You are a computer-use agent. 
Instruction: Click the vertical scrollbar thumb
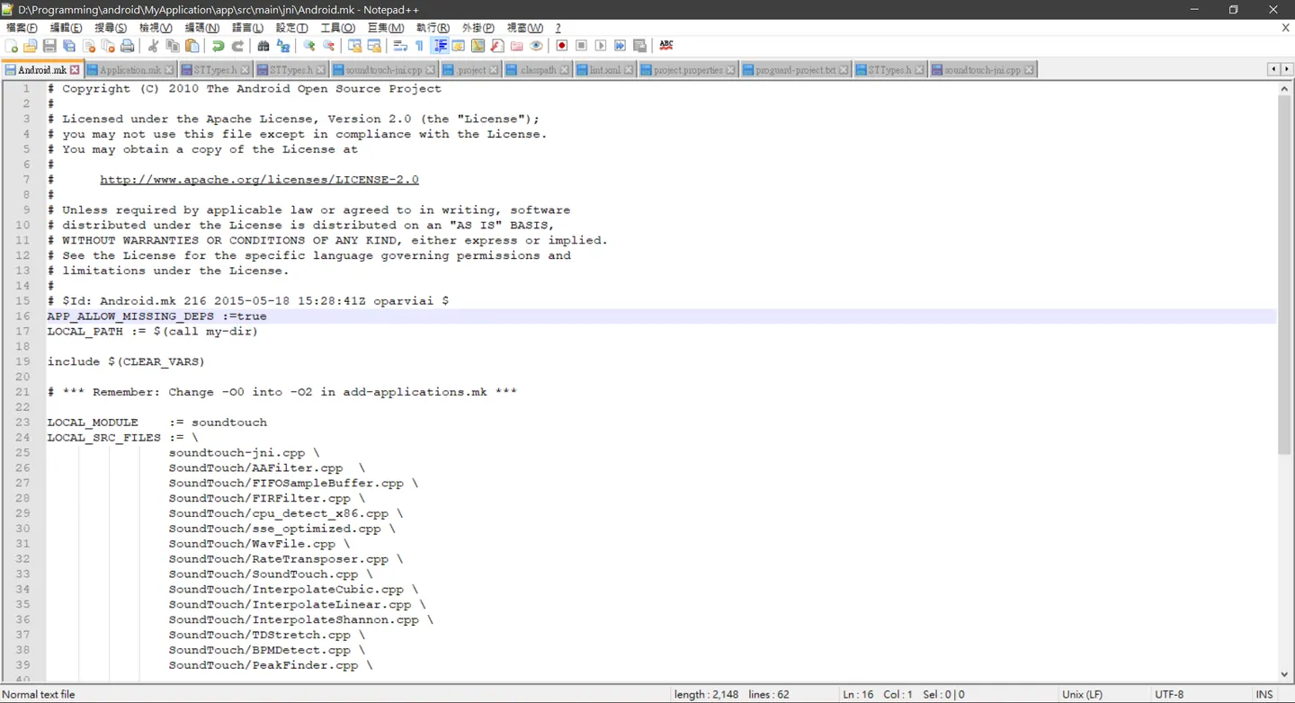(x=1284, y=270)
